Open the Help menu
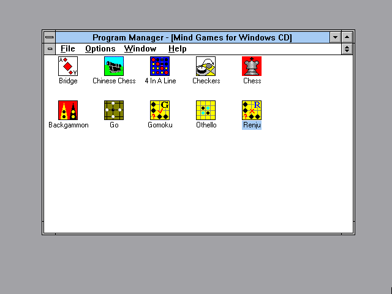Image resolution: width=392 pixels, height=294 pixels. pyautogui.click(x=177, y=49)
